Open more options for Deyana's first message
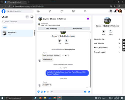This screenshot has width=125, height=100. [x=68, y=55]
